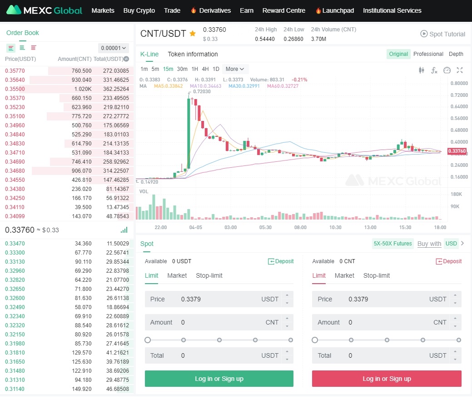Toggle Total(USDT) column switch icon
The height and width of the screenshot is (400, 472).
[x=126, y=59]
